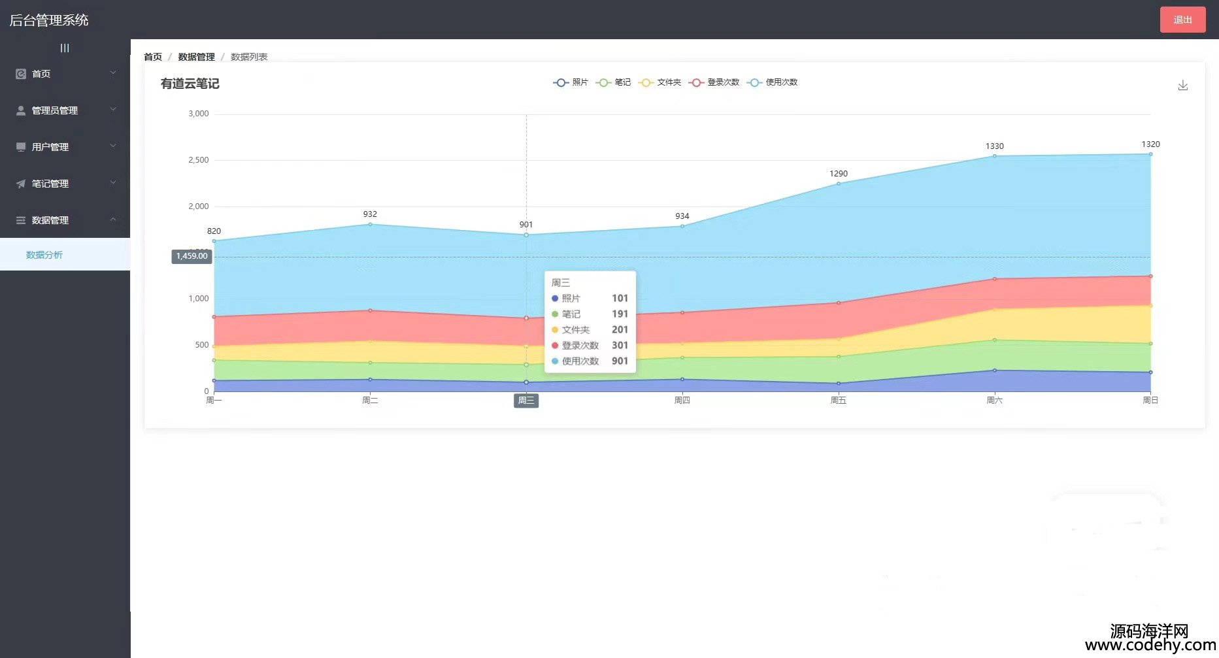This screenshot has width=1219, height=658.
Task: Open 数据管理 sidebar menu item
Action: pos(65,220)
